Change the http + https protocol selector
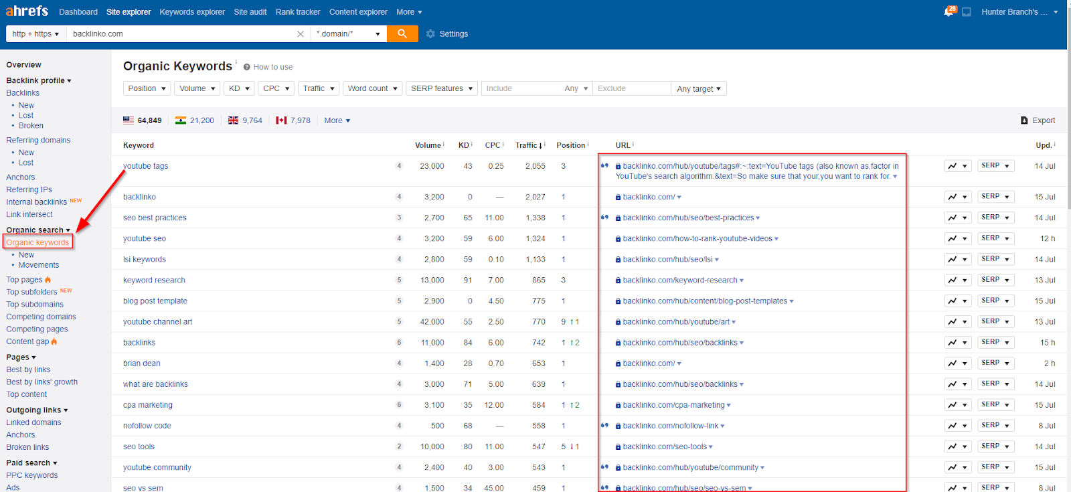Viewport: 1071px width, 492px height. pyautogui.click(x=36, y=34)
